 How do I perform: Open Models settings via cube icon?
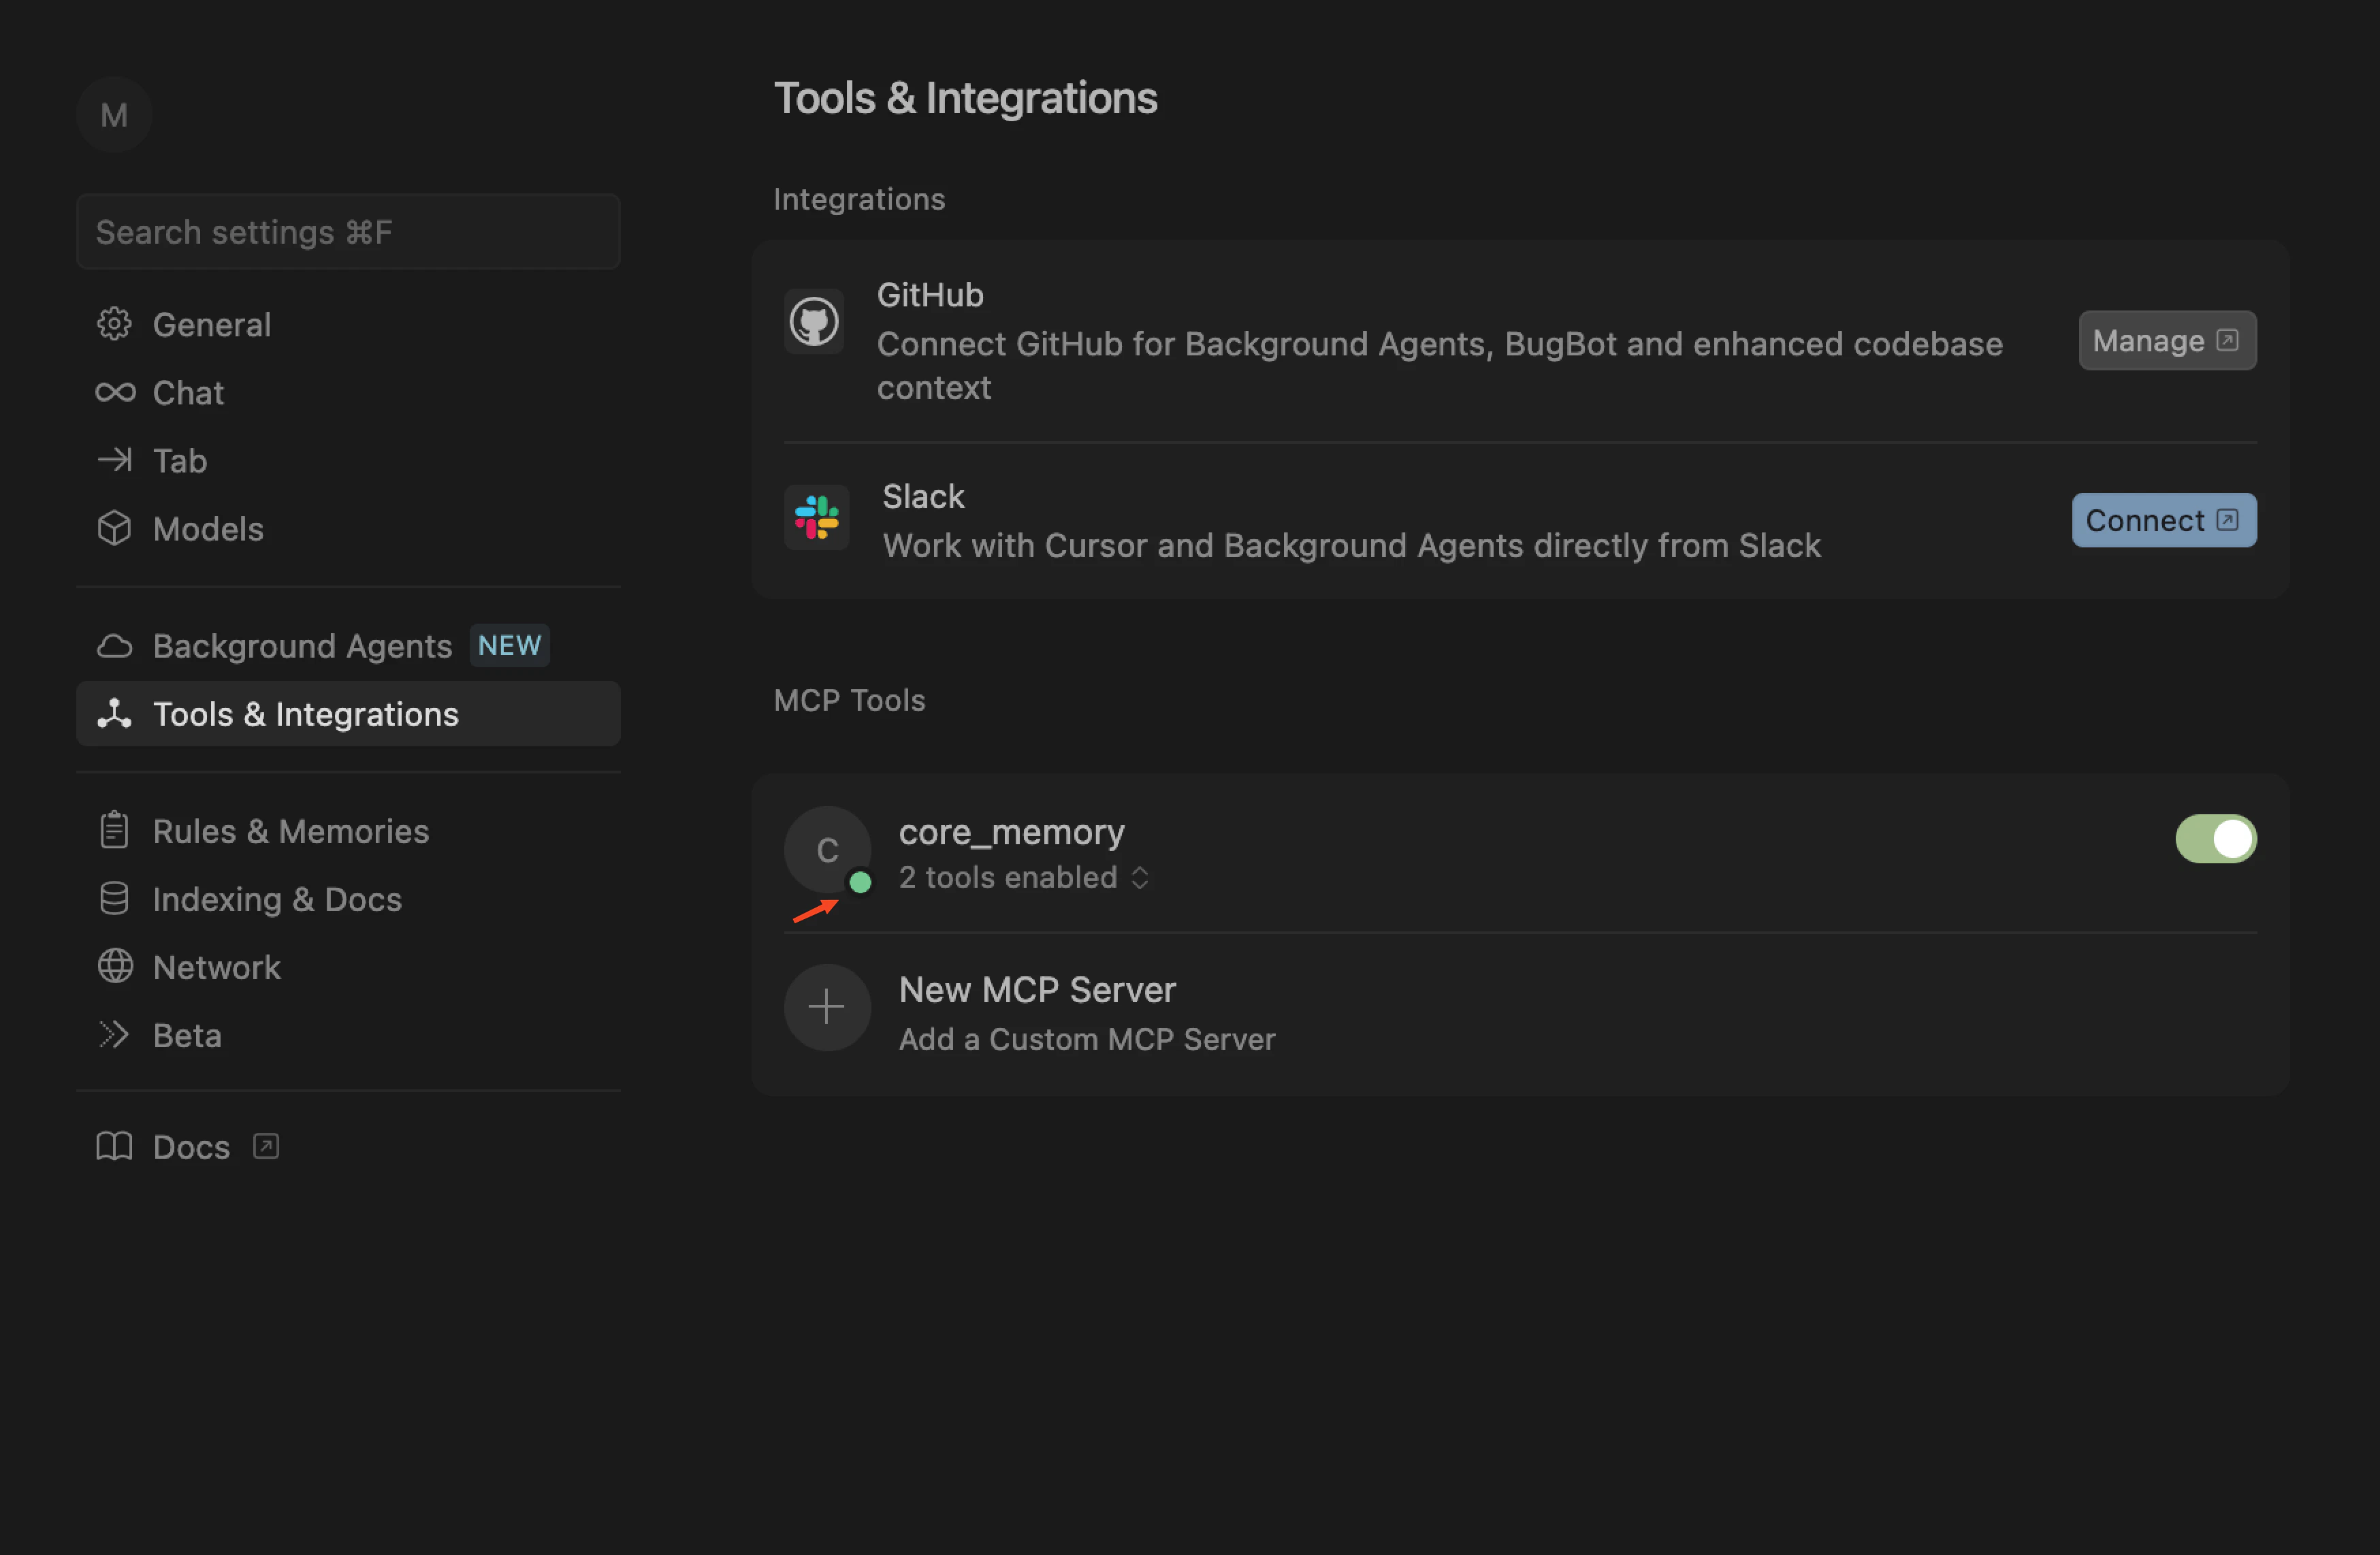114,528
